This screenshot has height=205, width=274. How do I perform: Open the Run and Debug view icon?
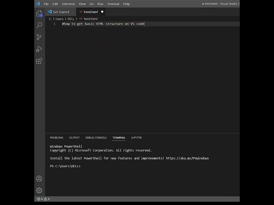tap(39, 49)
